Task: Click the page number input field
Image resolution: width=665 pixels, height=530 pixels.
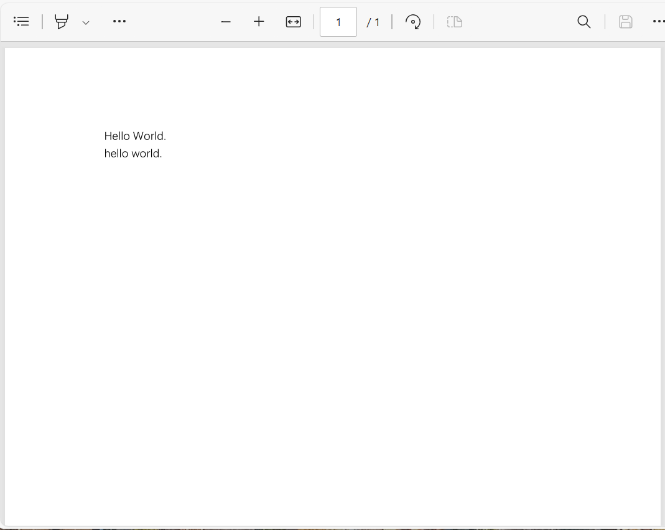Action: point(338,22)
